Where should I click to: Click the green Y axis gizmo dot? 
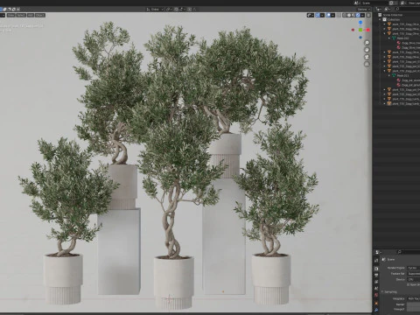pyautogui.click(x=360, y=30)
